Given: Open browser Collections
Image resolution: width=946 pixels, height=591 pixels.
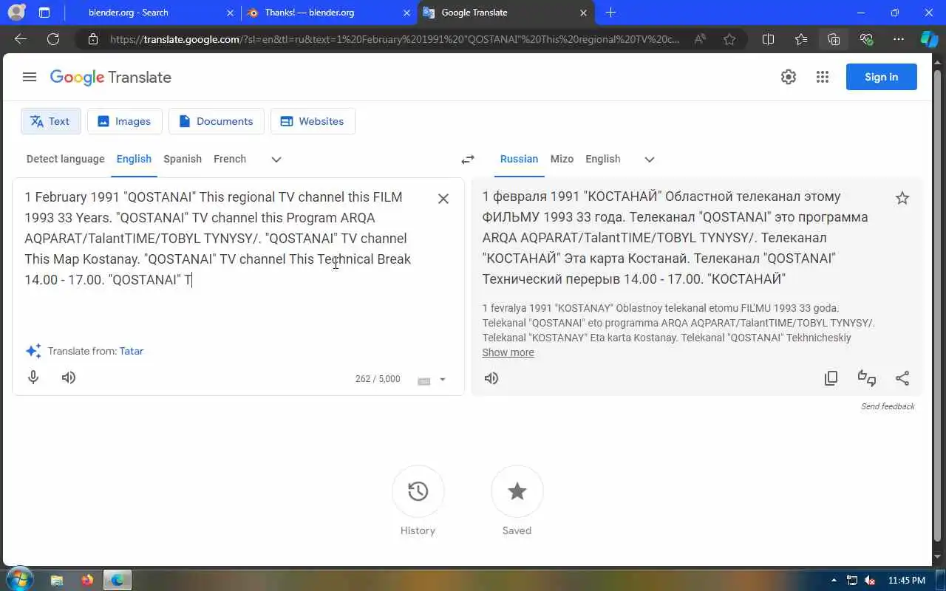Looking at the screenshot, I should pos(834,39).
